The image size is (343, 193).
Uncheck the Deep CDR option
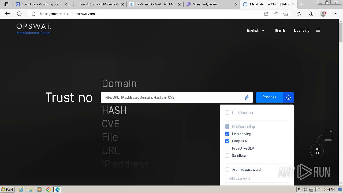tap(227, 141)
